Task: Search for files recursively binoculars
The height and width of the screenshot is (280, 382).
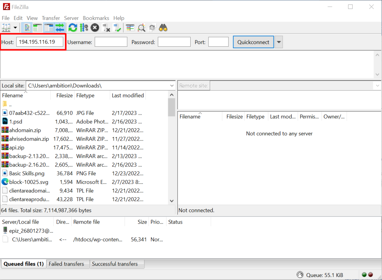Action: pos(163,28)
